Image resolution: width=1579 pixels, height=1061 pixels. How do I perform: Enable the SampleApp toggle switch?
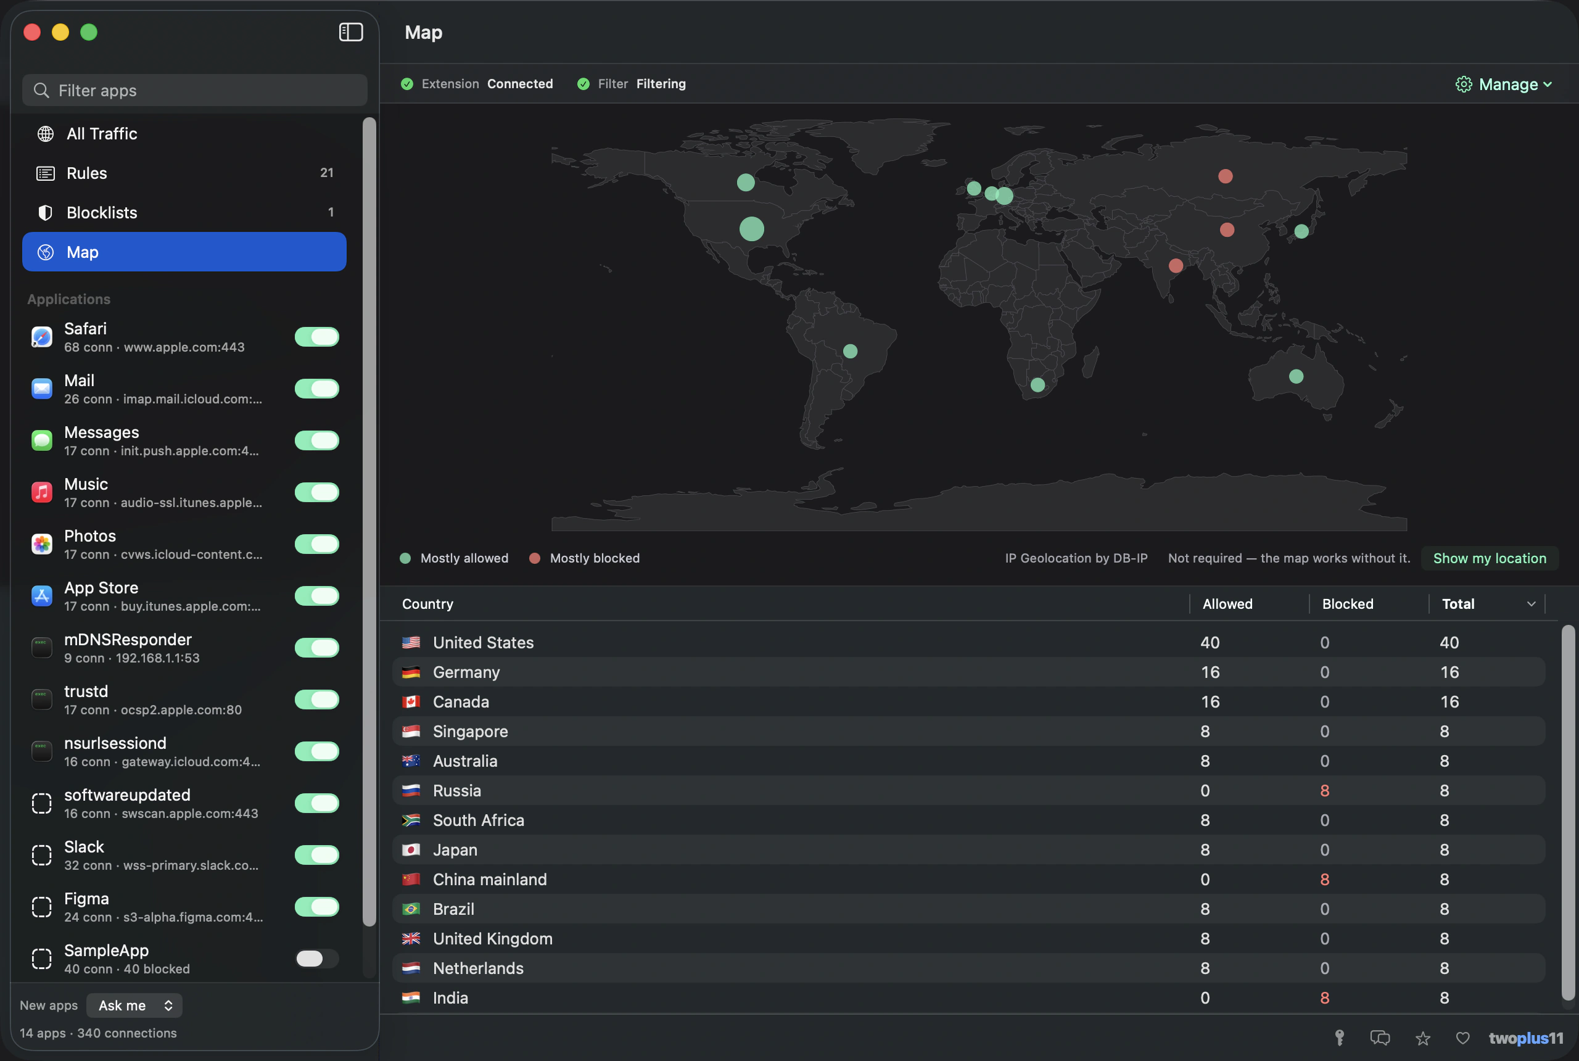click(316, 958)
